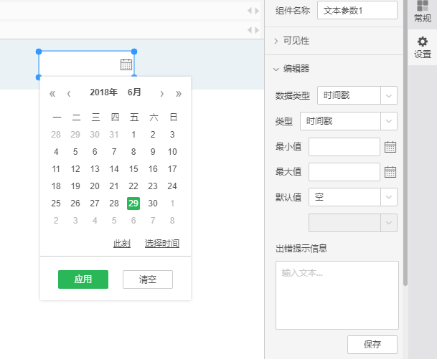Select date 11 in the calendar

click(x=56, y=169)
